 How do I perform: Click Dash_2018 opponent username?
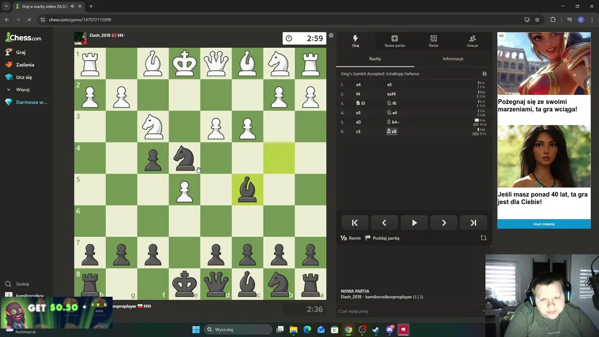(100, 35)
